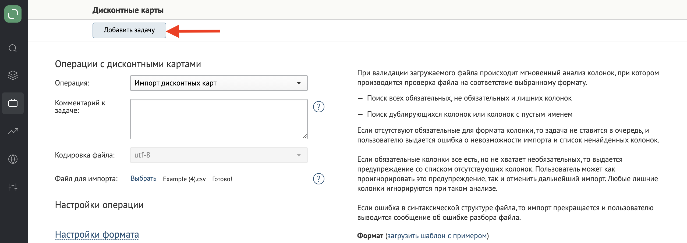The image size is (687, 243).
Task: Expand the Настройки формата section link
Action: [x=97, y=234]
